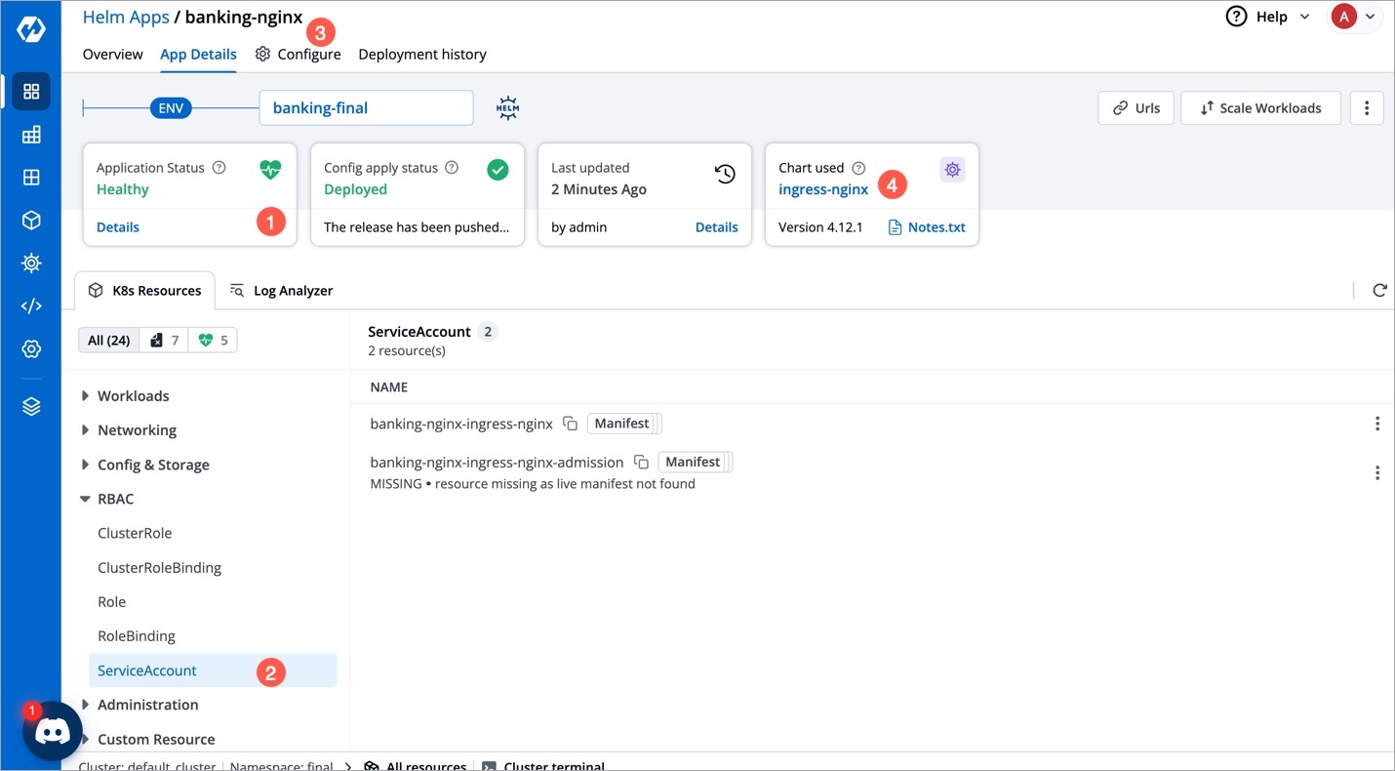Open the cube icon in sidebar

[31, 221]
